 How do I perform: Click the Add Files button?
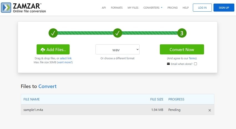53,49
